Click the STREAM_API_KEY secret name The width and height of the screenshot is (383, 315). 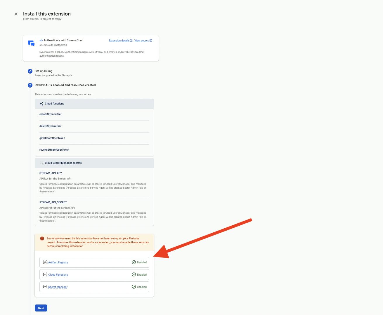point(51,173)
